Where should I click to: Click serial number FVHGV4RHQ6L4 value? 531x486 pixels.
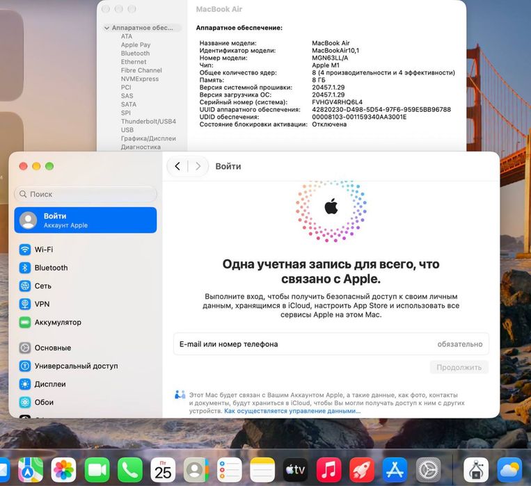point(337,102)
